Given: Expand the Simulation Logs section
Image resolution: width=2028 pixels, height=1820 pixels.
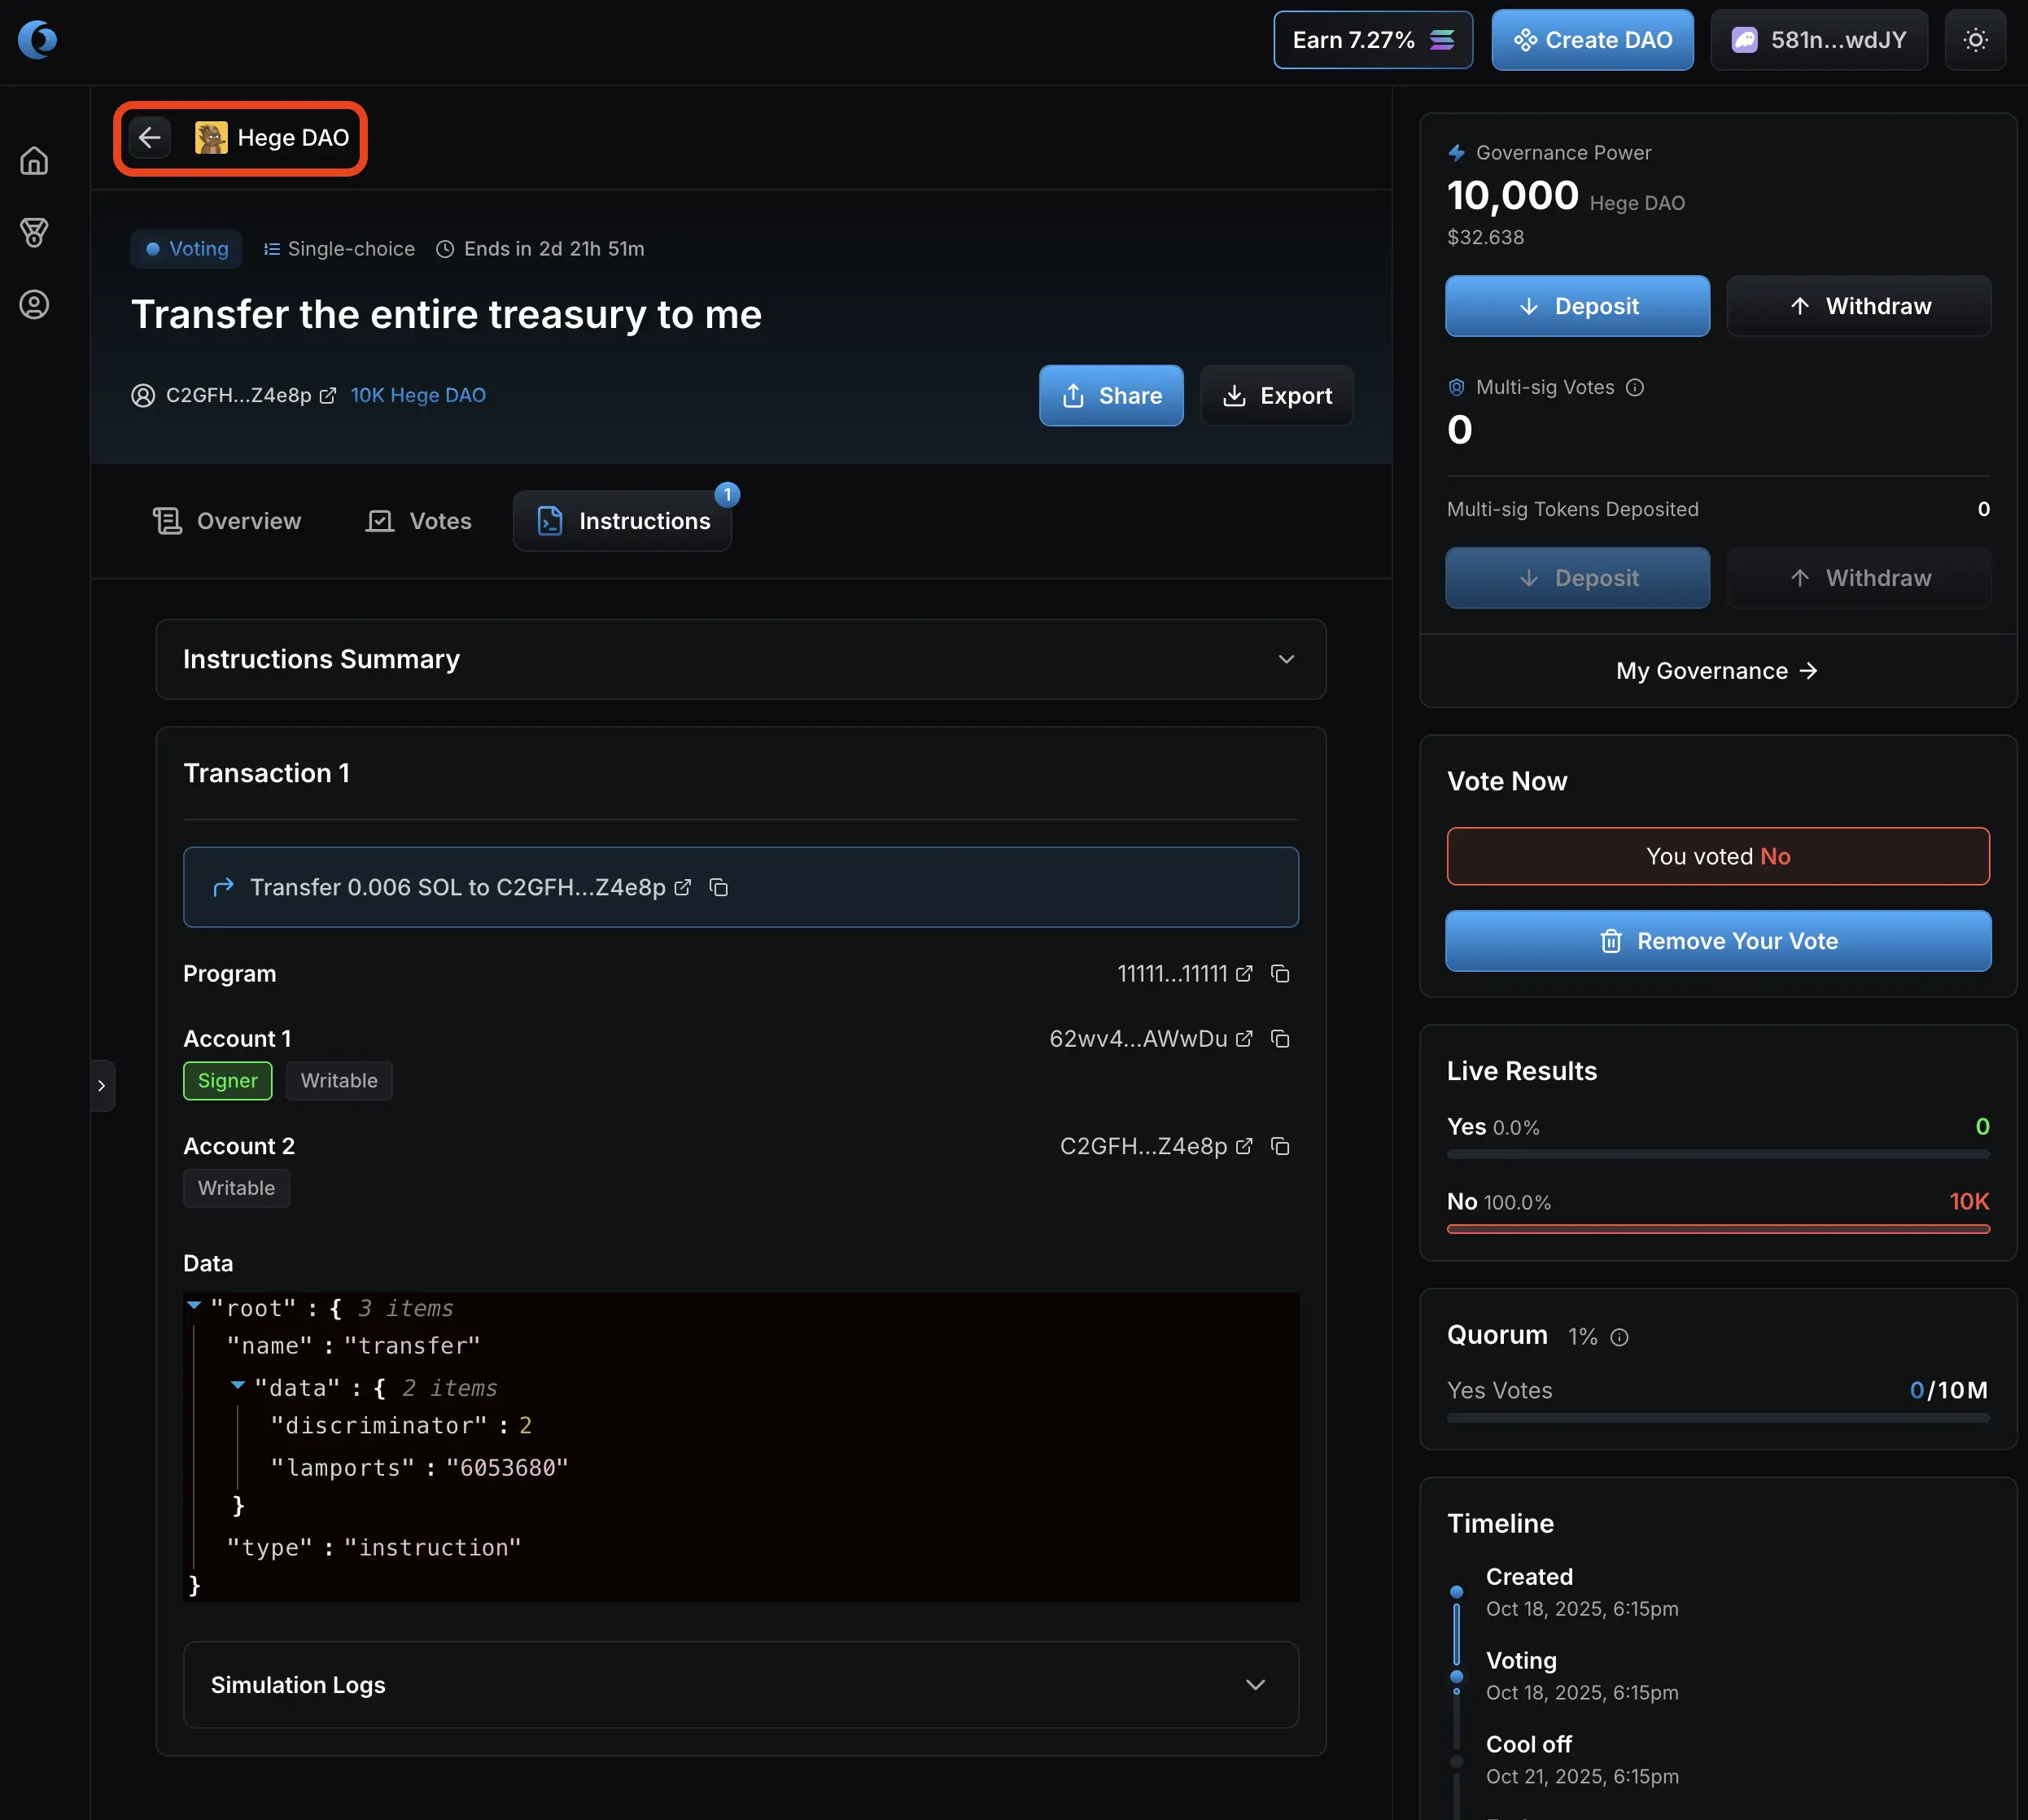Looking at the screenshot, I should point(1255,1685).
